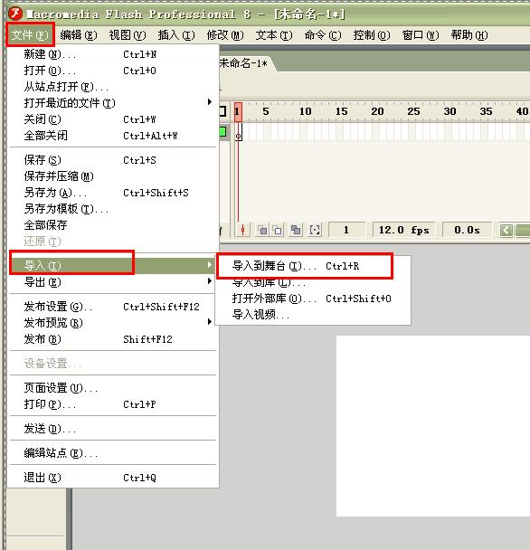Open the 文本(T) menu

point(274,35)
